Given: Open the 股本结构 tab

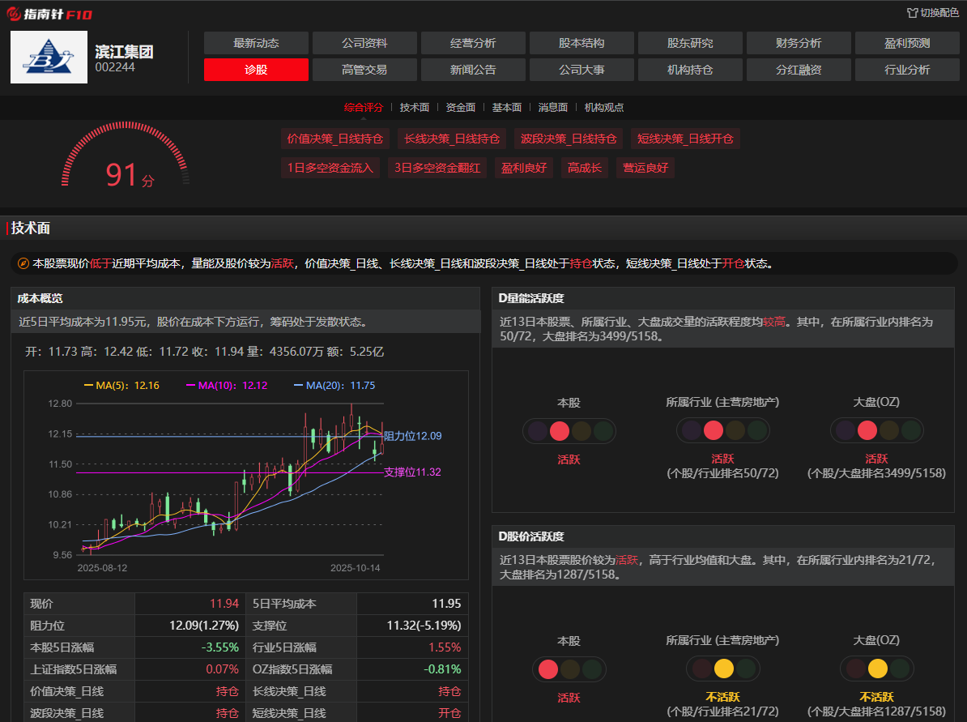Looking at the screenshot, I should coord(581,43).
